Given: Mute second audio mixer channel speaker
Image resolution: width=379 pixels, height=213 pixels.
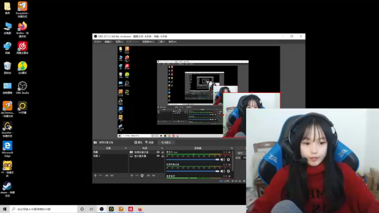Looking at the screenshot, I should tap(223, 171).
